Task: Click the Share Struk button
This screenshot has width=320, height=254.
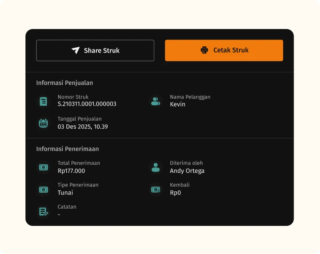Action: click(x=95, y=50)
